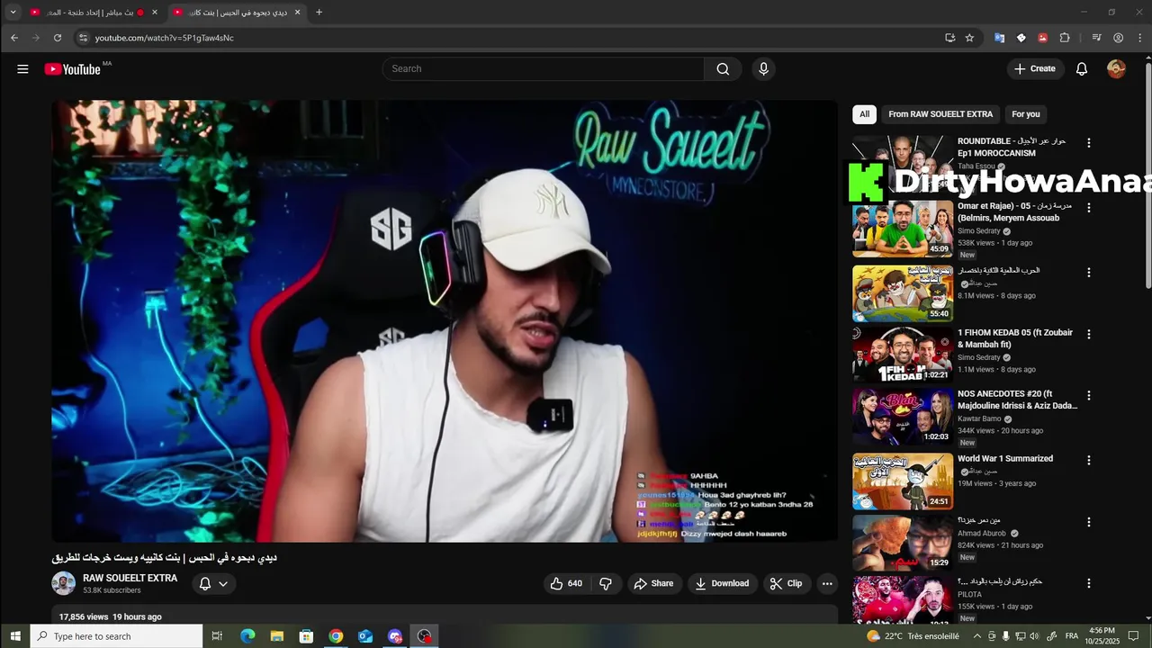The image size is (1152, 648).
Task: Open options menu beside the 55:40 thumbnail
Action: (1088, 273)
